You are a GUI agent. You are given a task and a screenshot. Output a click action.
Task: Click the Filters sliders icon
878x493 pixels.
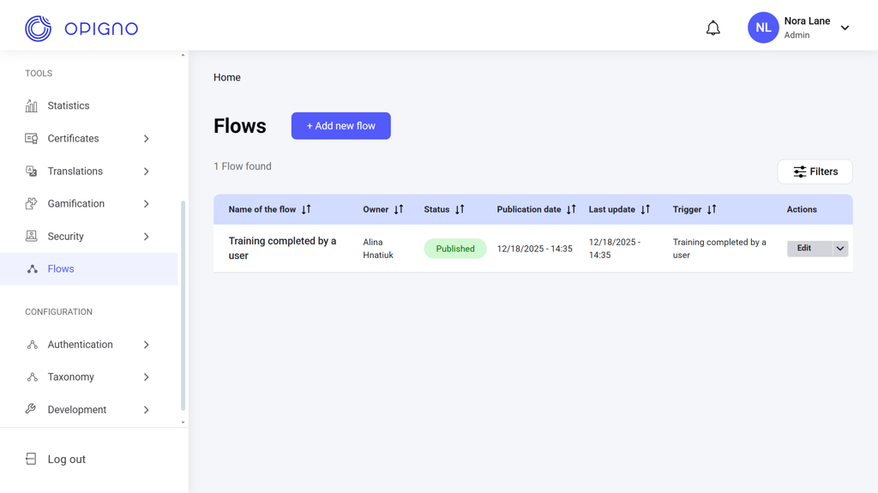coord(800,171)
